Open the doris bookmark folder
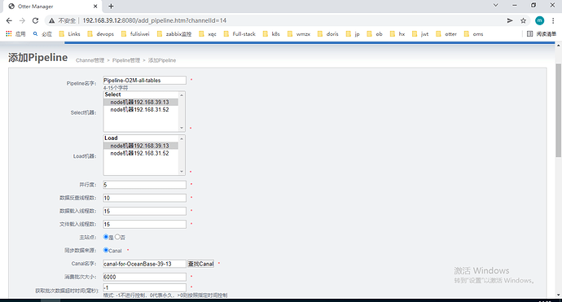 click(328, 34)
